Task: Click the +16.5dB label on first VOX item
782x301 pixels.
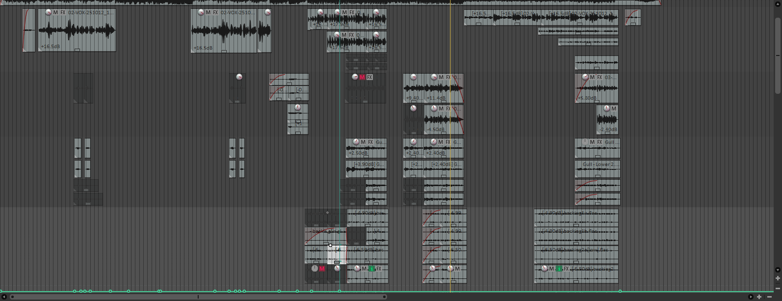Action: coord(51,47)
